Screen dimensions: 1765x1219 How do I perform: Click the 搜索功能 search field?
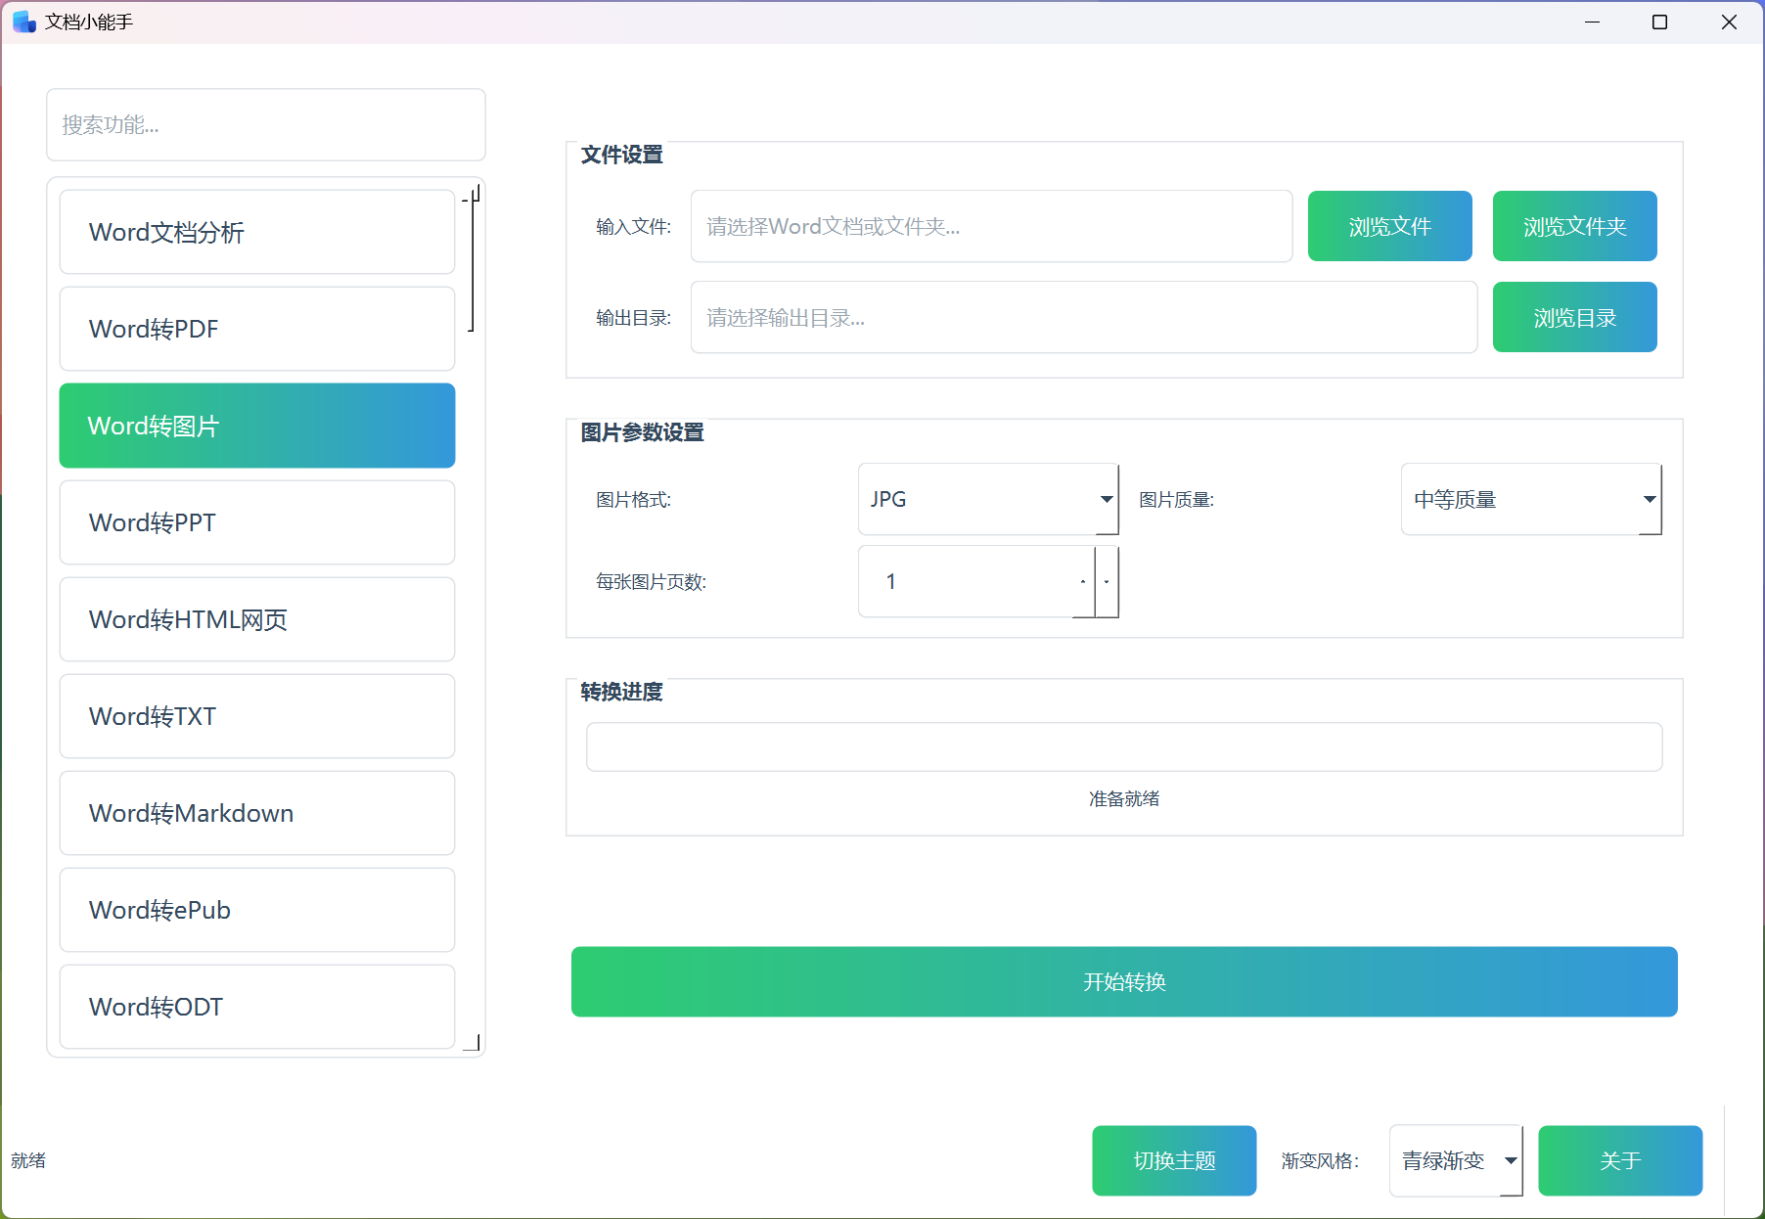[265, 125]
